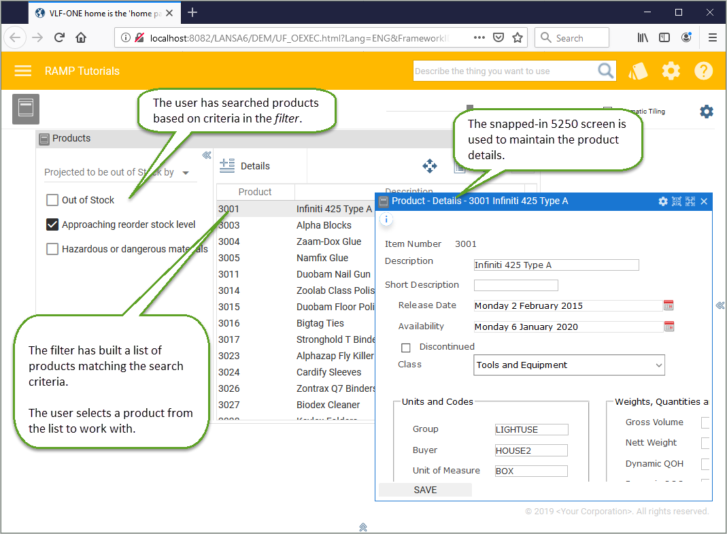
Task: Click the Group field containing LIGHTUSE
Action: pyautogui.click(x=531, y=430)
